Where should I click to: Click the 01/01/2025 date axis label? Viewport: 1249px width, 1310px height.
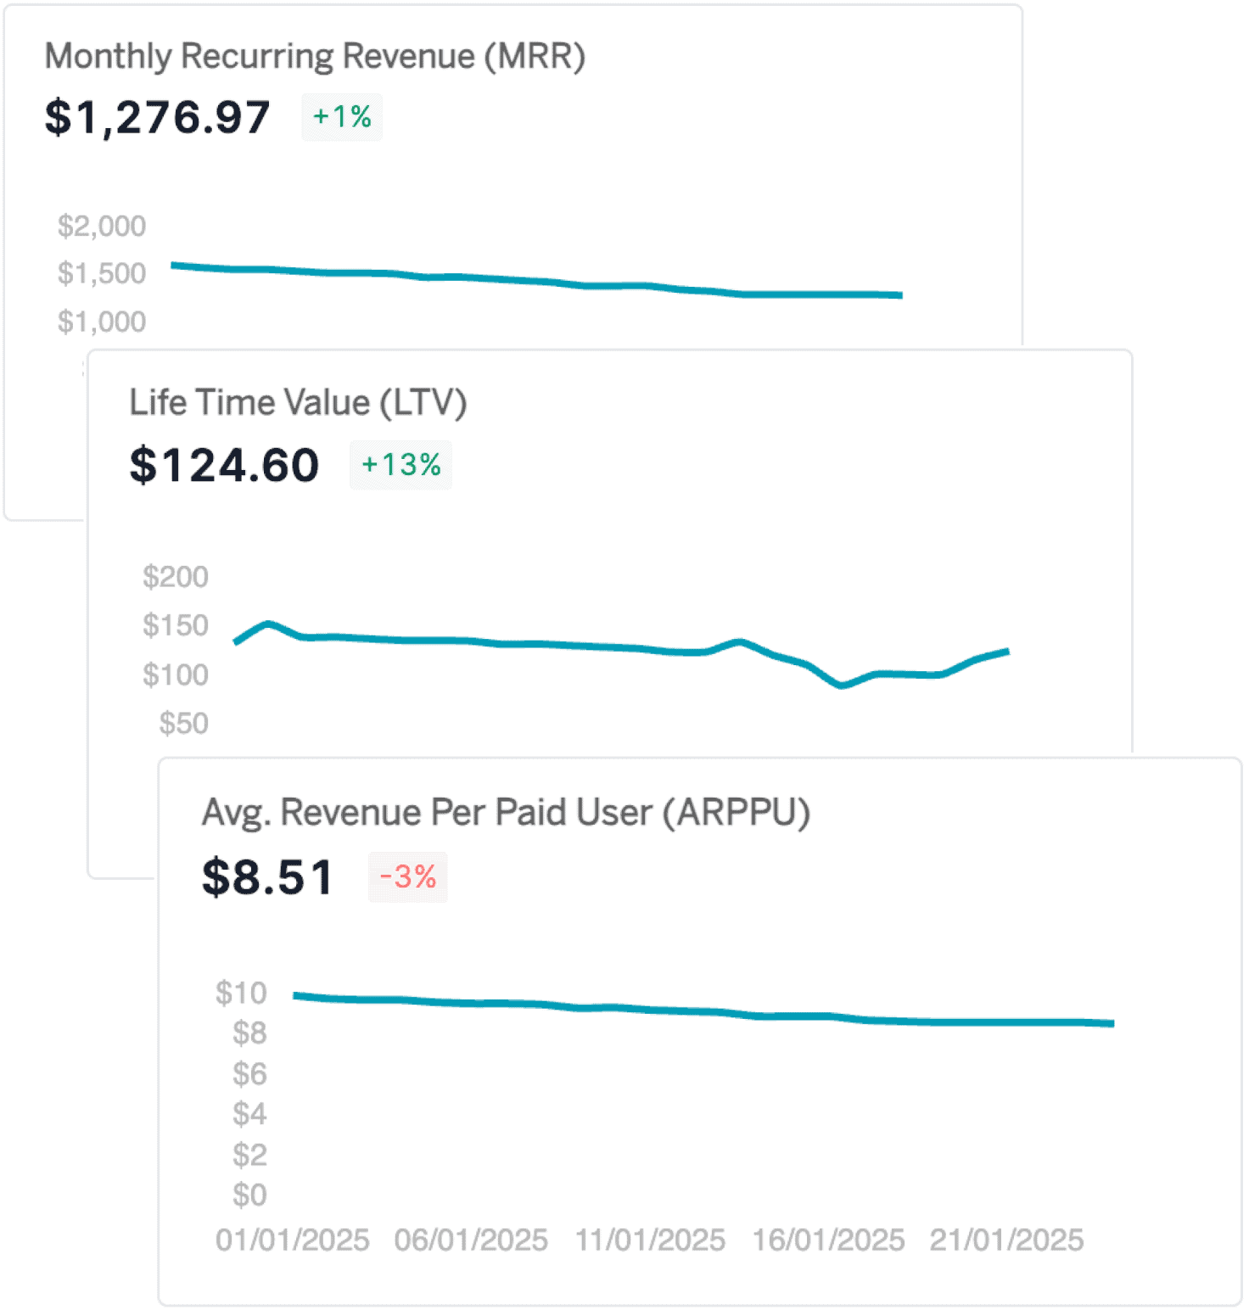(293, 1240)
